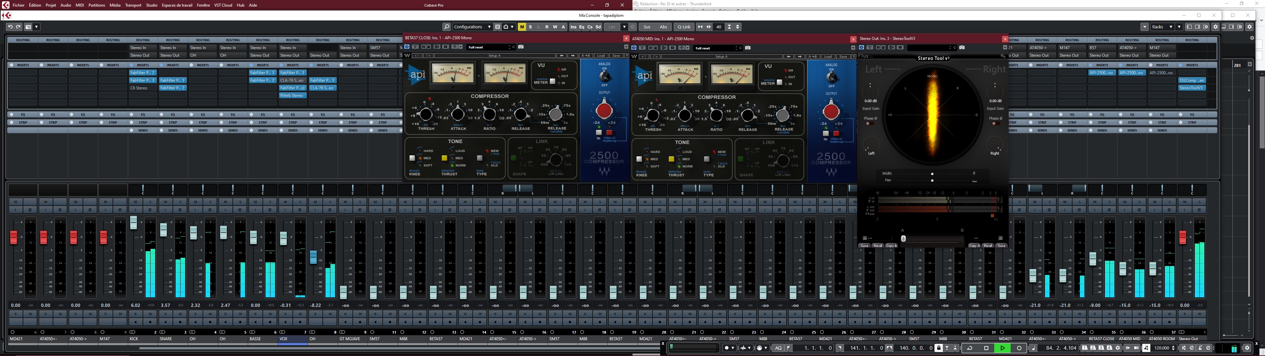Viewport: 1265px width, 356px height.
Task: Select the StereoToolV3 insert slot
Action: click(x=1192, y=88)
